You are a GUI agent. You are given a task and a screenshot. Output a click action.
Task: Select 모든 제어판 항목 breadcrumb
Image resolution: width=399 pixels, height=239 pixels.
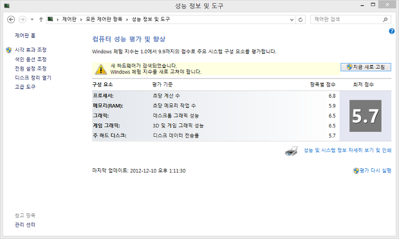[x=104, y=19]
